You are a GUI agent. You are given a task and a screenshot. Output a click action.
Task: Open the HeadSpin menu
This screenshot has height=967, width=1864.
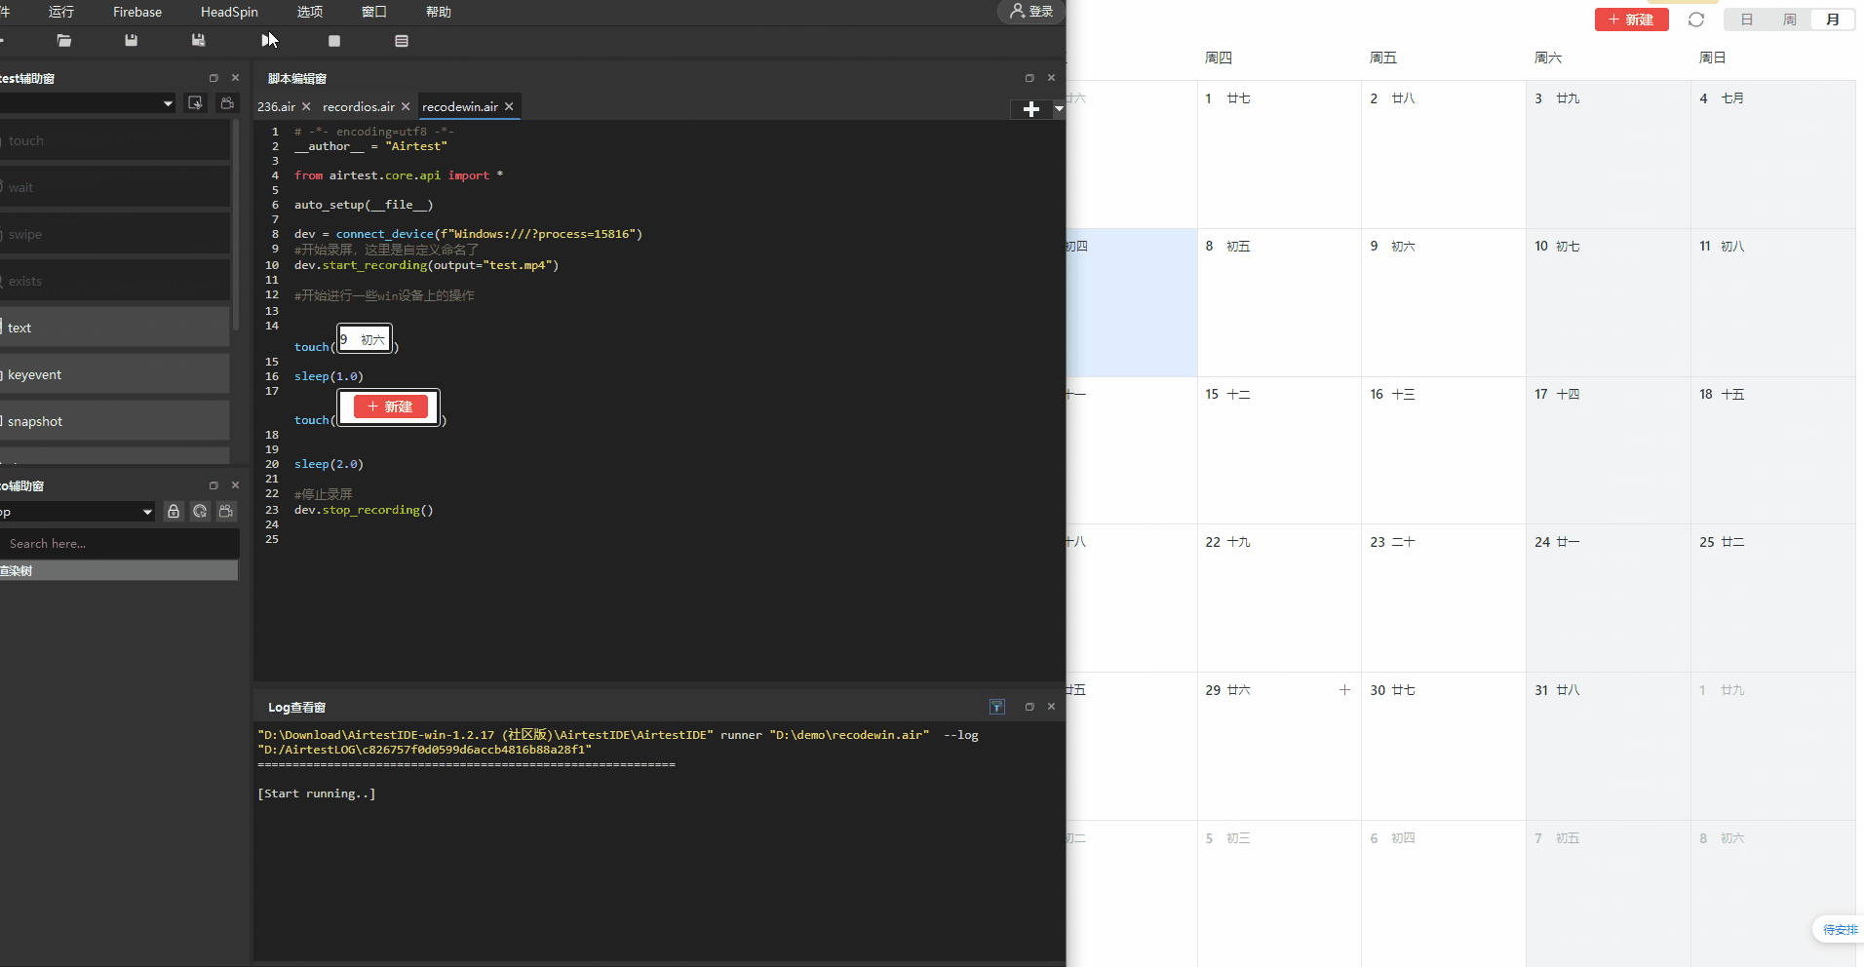coord(229,12)
